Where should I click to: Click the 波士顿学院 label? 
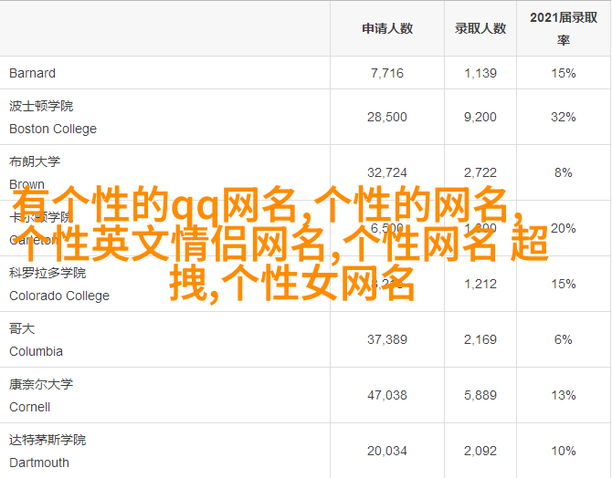41,106
